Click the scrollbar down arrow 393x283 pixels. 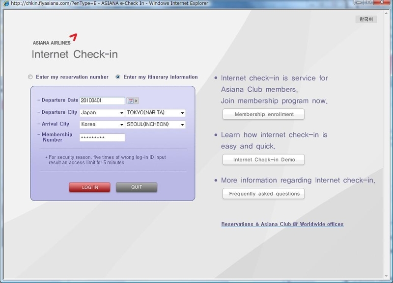tap(386, 276)
